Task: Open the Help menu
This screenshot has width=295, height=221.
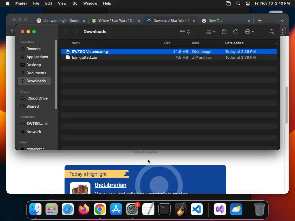Action: tap(107, 3)
